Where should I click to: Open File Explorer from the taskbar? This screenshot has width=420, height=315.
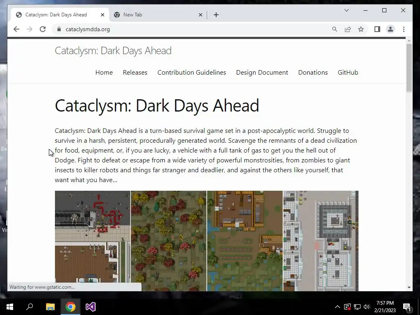(x=50, y=307)
